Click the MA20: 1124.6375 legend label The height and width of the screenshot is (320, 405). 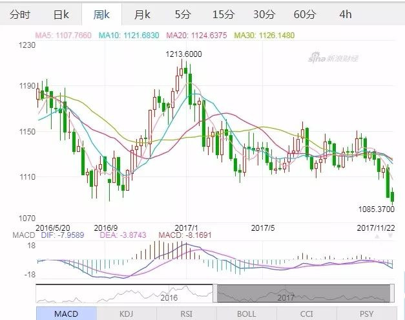click(196, 35)
